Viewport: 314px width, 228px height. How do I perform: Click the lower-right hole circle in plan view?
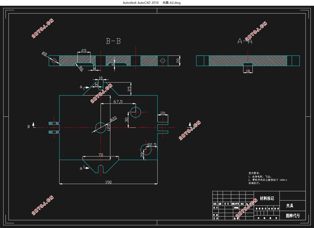(x=146, y=149)
